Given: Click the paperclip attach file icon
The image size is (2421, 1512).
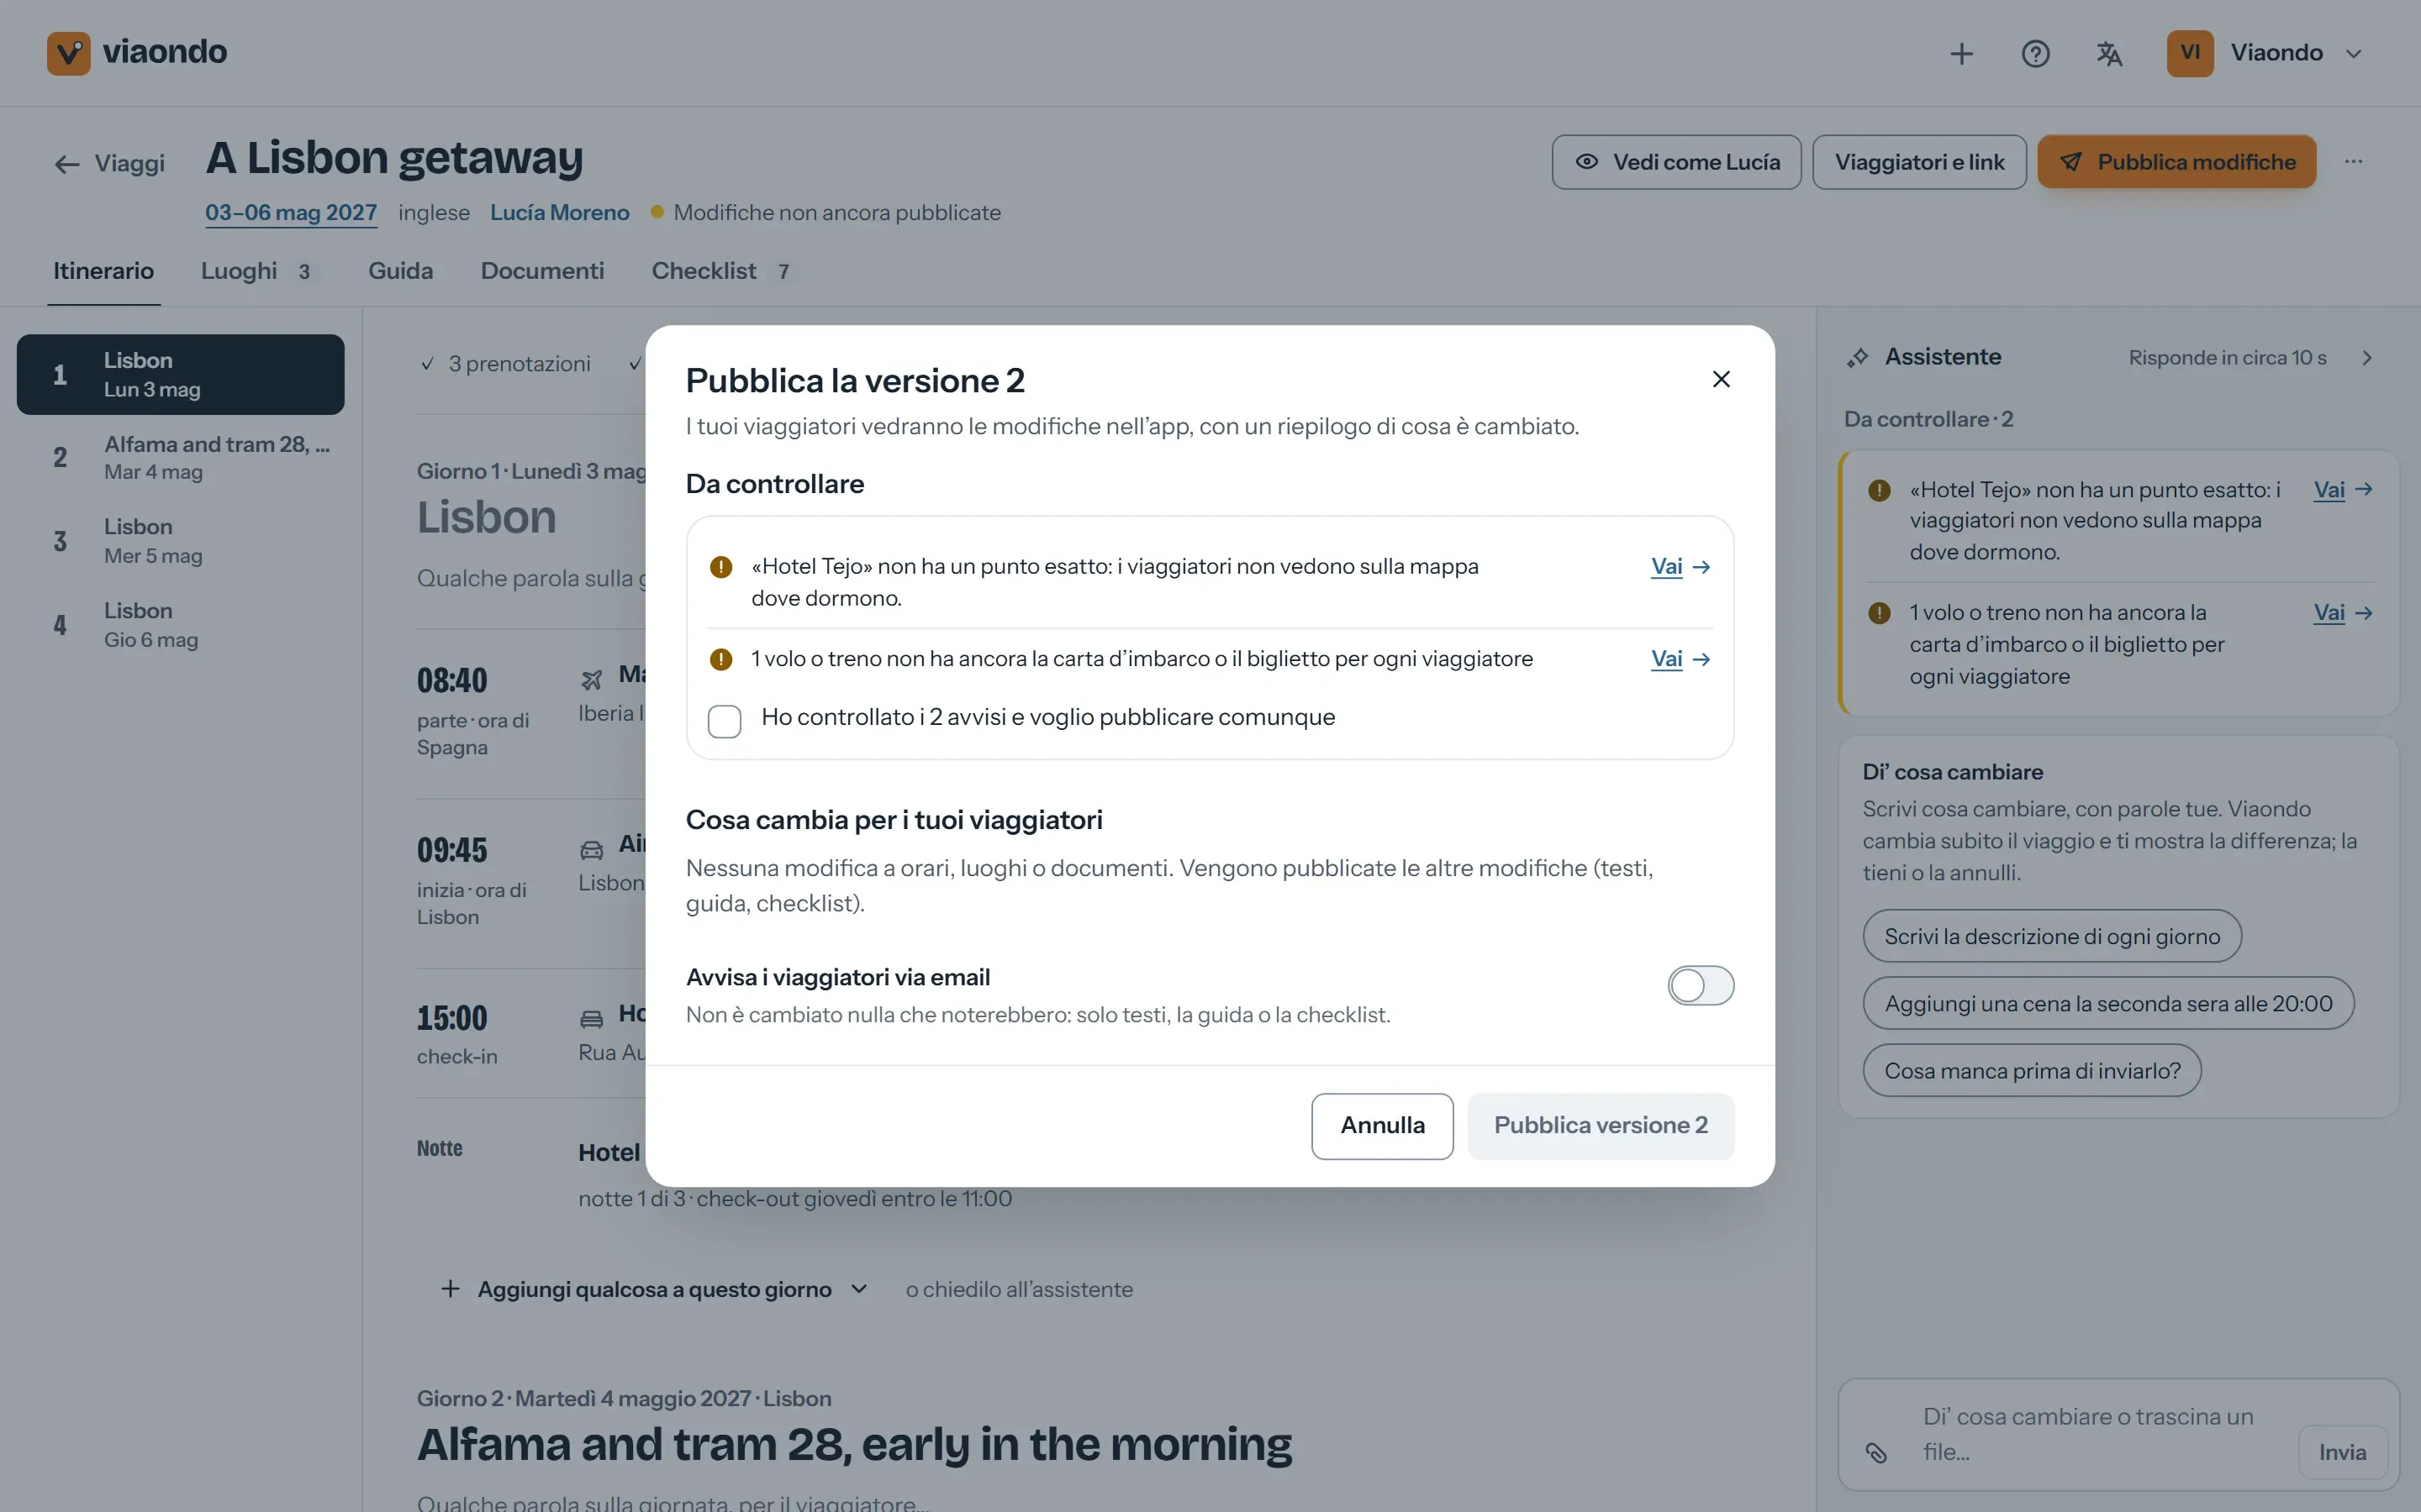Looking at the screenshot, I should [x=1875, y=1452].
